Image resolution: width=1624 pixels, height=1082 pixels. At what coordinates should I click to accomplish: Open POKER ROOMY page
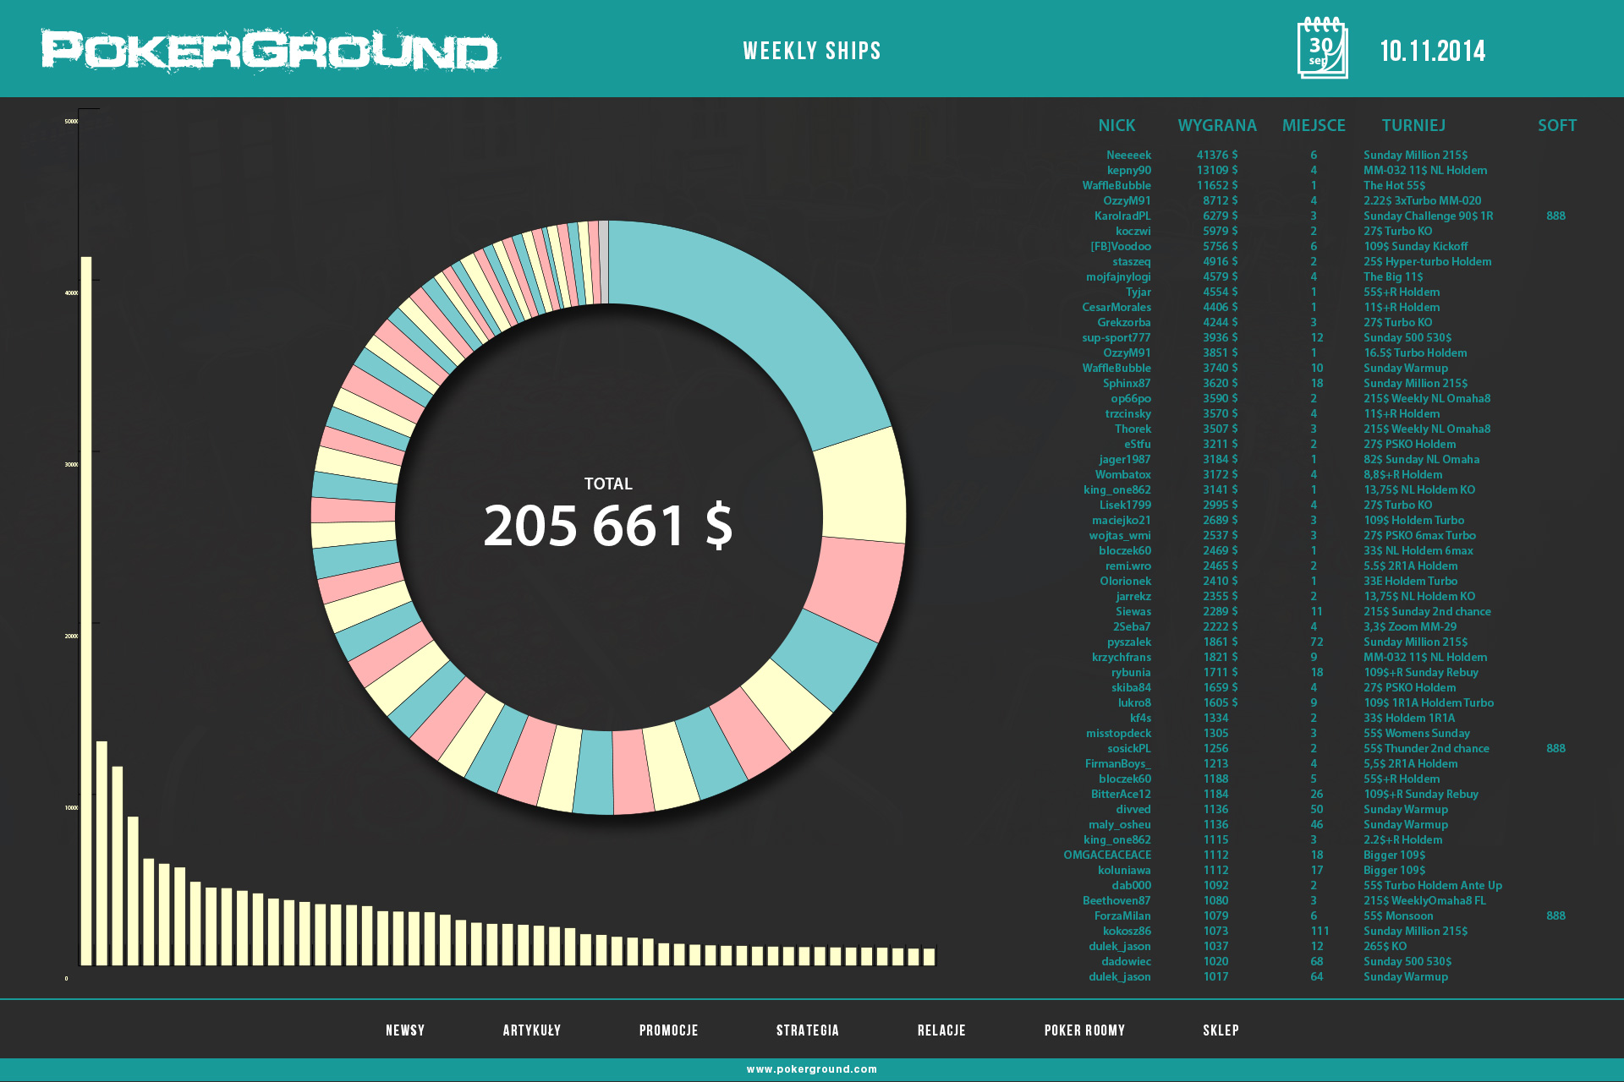coord(1084,1030)
